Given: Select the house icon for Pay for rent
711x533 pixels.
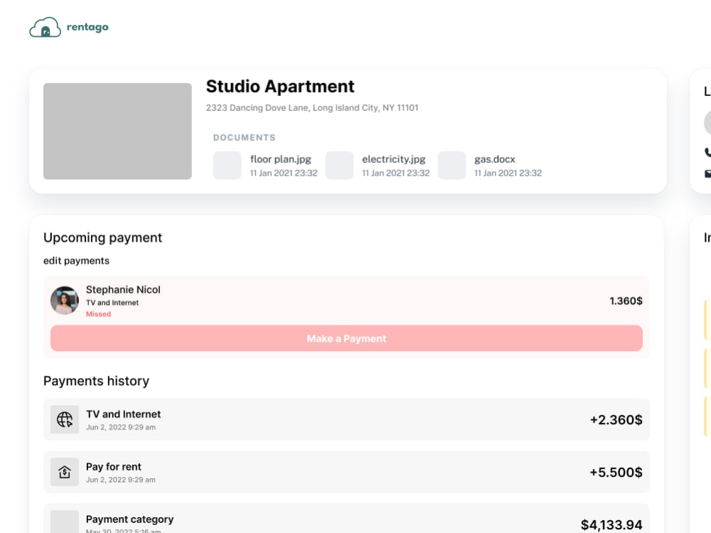Looking at the screenshot, I should click(65, 472).
